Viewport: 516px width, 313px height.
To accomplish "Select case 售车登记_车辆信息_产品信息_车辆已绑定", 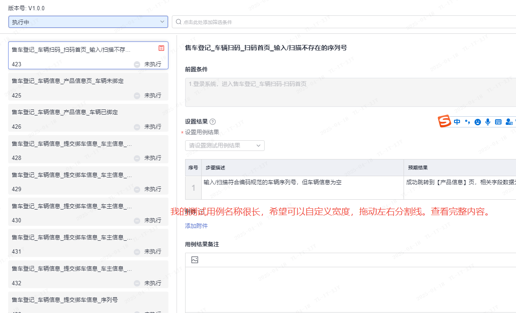I will (x=88, y=118).
